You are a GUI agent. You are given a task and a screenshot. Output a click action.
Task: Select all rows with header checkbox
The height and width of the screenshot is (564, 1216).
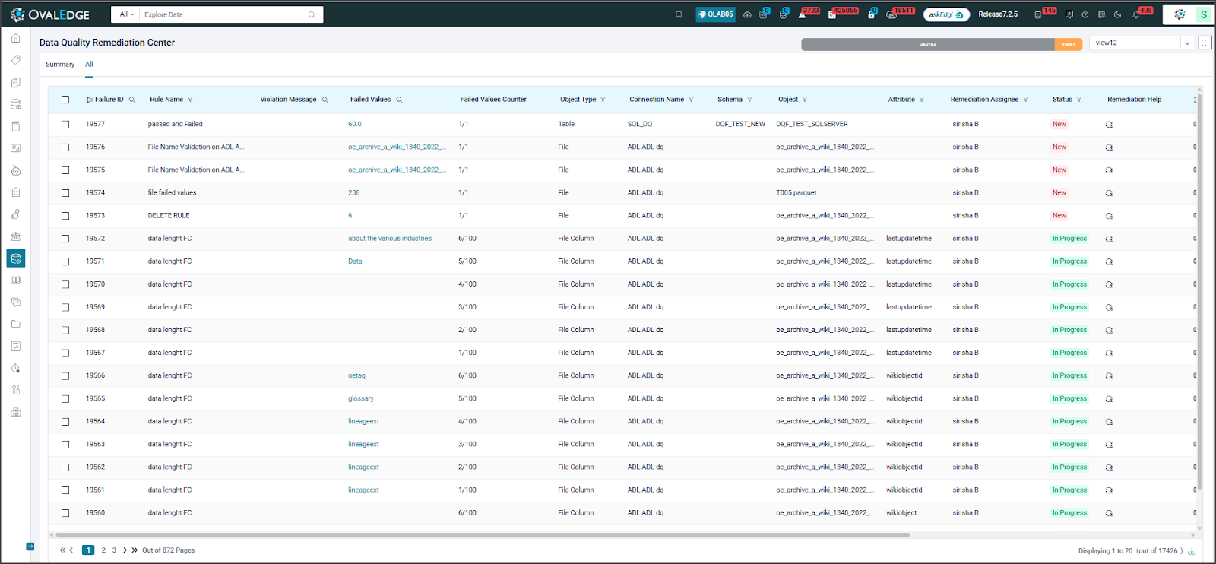[65, 100]
